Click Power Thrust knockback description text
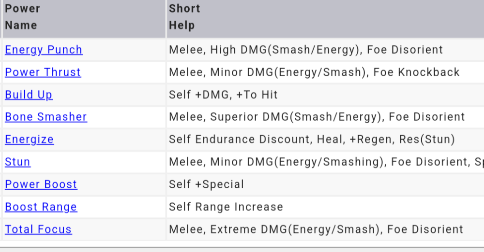 (x=314, y=72)
